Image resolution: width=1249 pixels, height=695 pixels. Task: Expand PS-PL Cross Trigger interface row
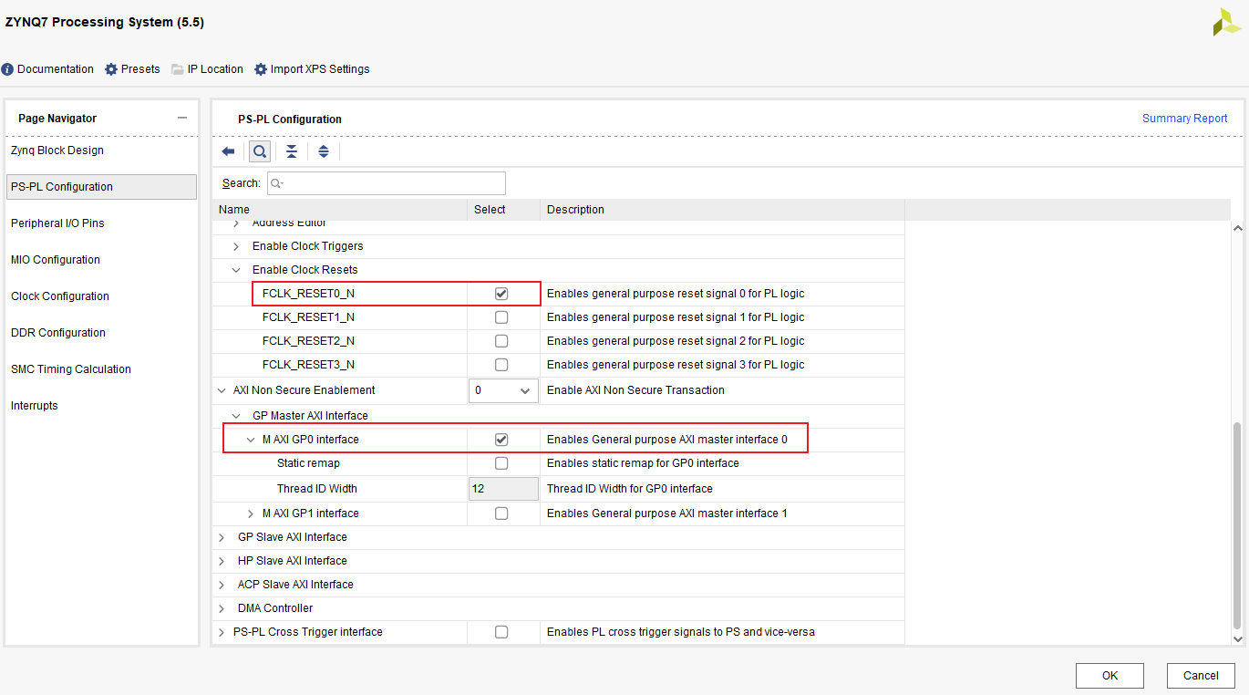coord(222,632)
